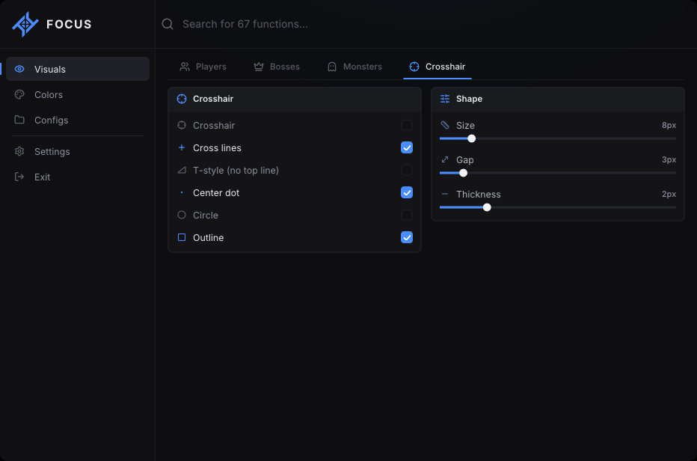Click the Thickness slider handle
This screenshot has height=461, width=697.
[x=487, y=207]
